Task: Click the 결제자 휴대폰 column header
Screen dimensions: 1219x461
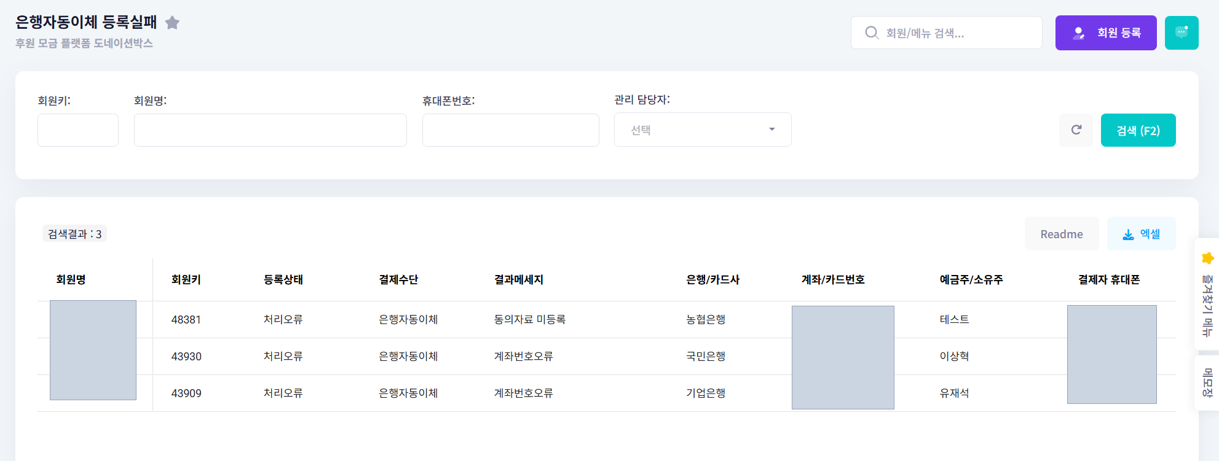Action: (1109, 280)
